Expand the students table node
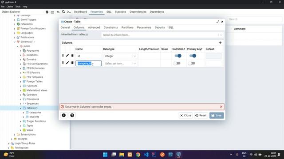The image size is (284, 159). tap(24, 117)
